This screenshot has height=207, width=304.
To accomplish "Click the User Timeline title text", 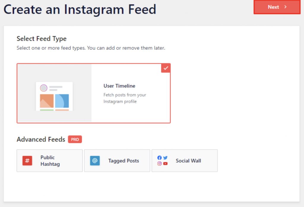I will coord(119,86).
